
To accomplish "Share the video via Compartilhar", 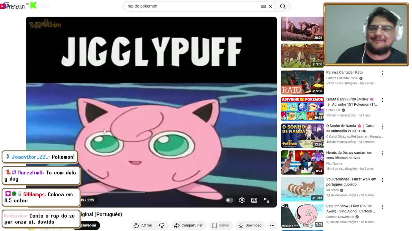I will 188,225.
